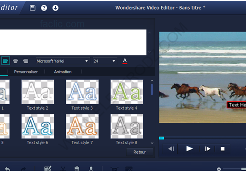Image resolution: width=246 pixels, height=172 pixels.
Task: Step to the previous frame
Action: point(171,149)
